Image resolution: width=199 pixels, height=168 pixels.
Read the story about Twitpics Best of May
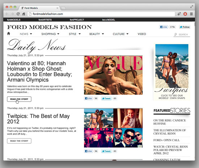19,141
